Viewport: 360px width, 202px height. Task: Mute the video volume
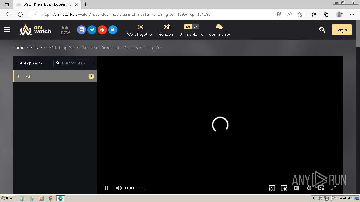pos(119,188)
